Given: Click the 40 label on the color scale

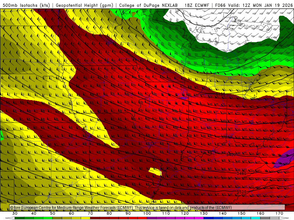Looking at the screenshot, I should 34,213.
